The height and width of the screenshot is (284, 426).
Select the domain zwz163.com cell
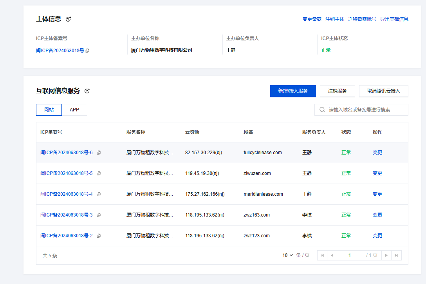(x=257, y=215)
